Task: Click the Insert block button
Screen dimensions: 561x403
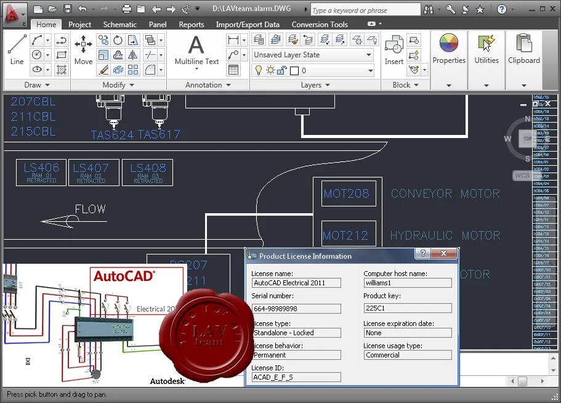Action: 394,49
